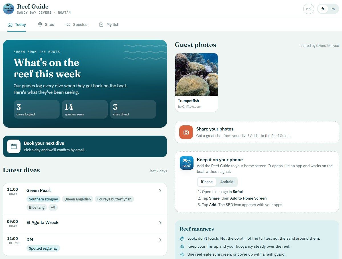Switch language with the ES button
342x259 pixels.
308,9
